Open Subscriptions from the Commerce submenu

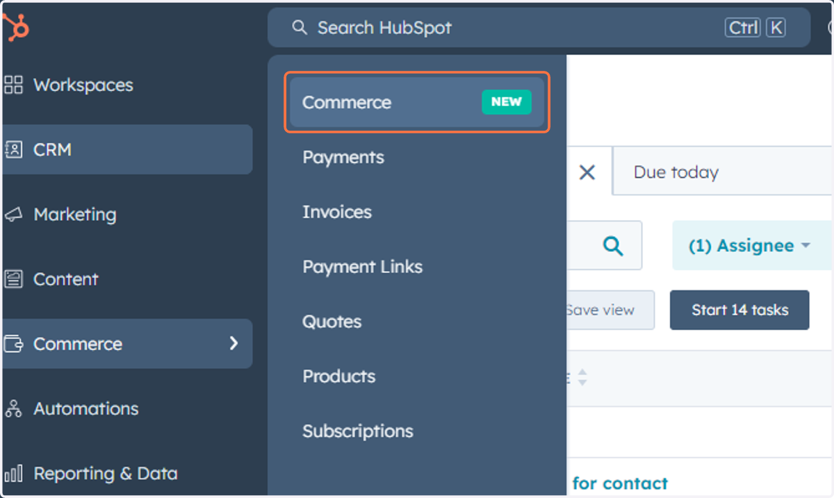358,431
